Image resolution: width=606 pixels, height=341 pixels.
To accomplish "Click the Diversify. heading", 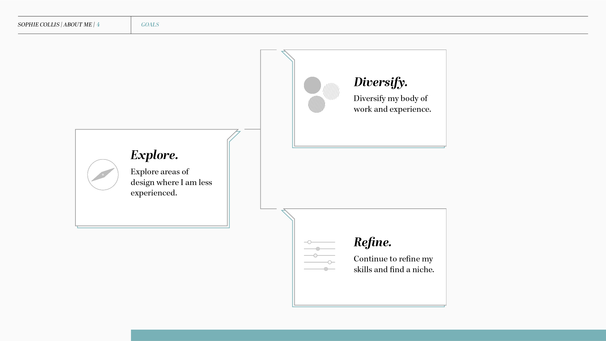I will point(380,82).
